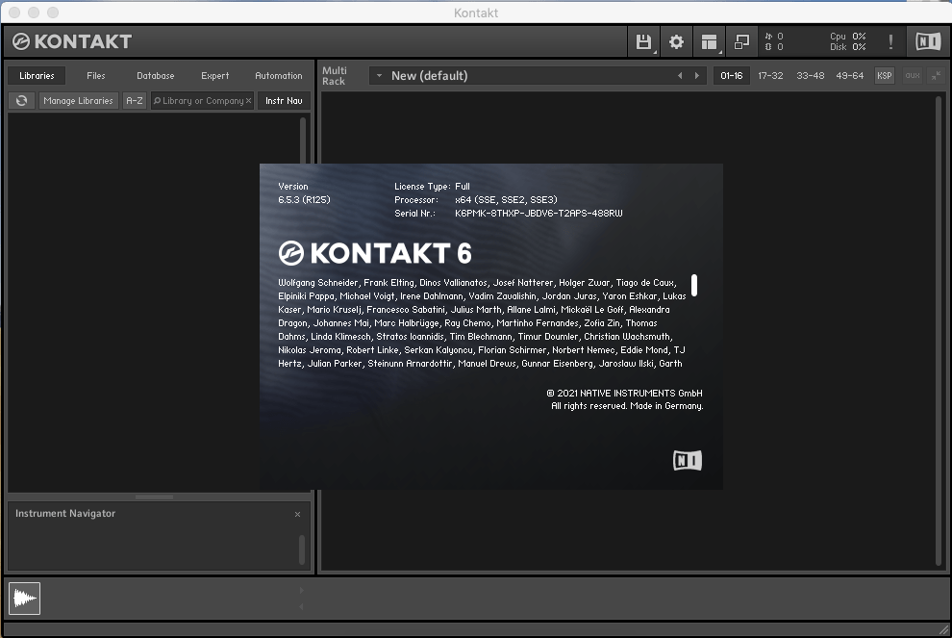Click the Serial Nr. value text

tap(539, 214)
